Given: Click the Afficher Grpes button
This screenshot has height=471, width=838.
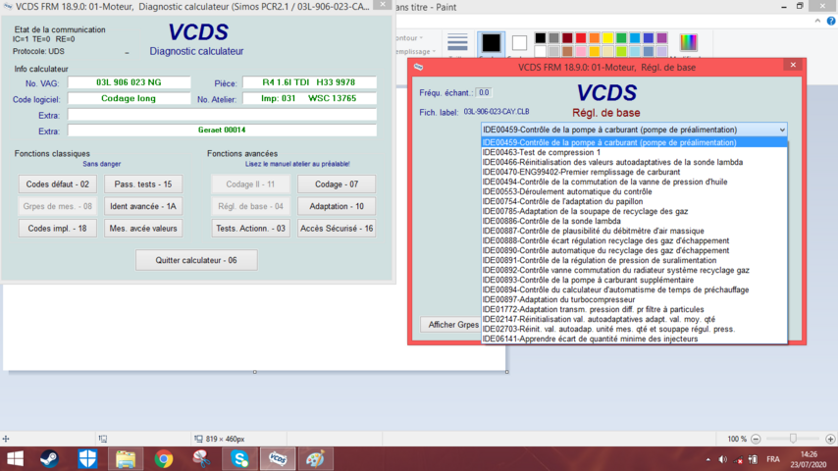Looking at the screenshot, I should point(451,325).
